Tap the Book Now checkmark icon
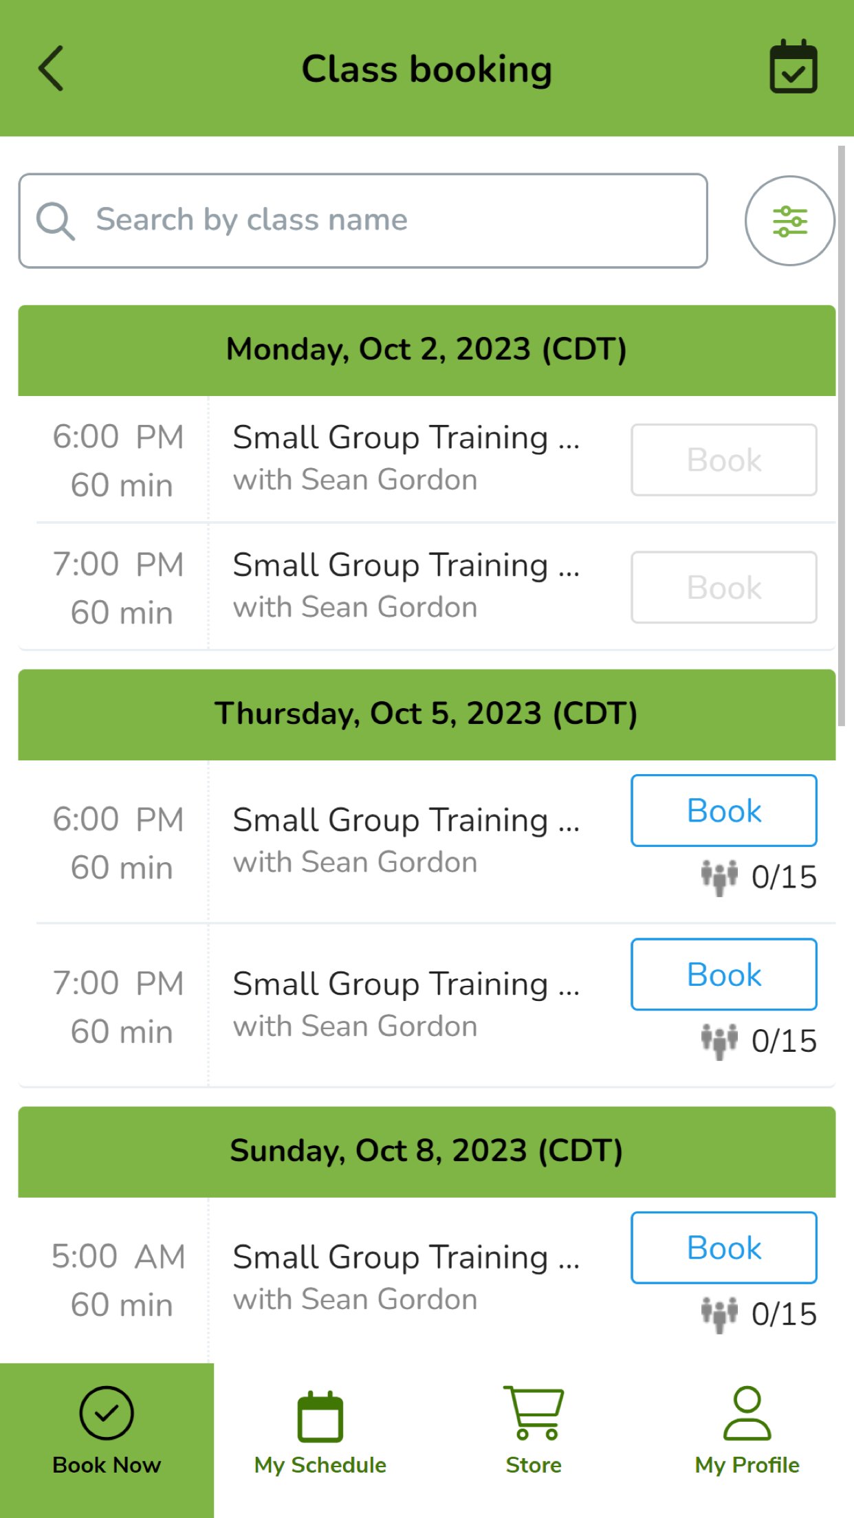 click(107, 1413)
